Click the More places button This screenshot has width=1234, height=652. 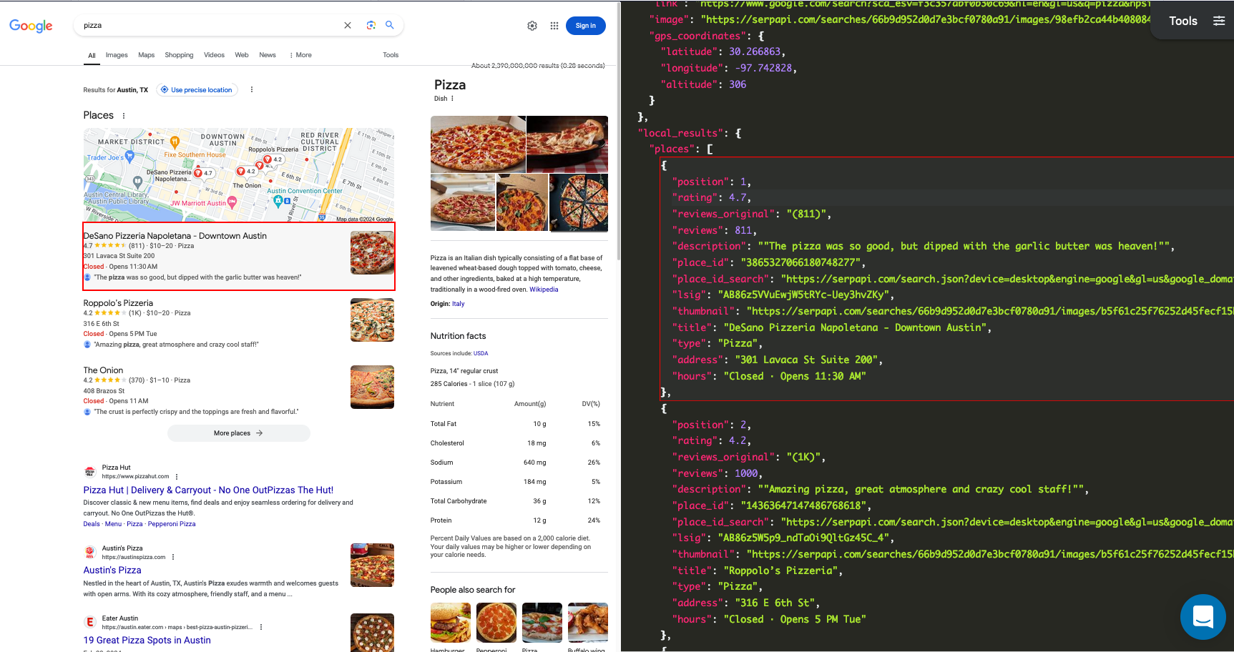click(x=239, y=433)
